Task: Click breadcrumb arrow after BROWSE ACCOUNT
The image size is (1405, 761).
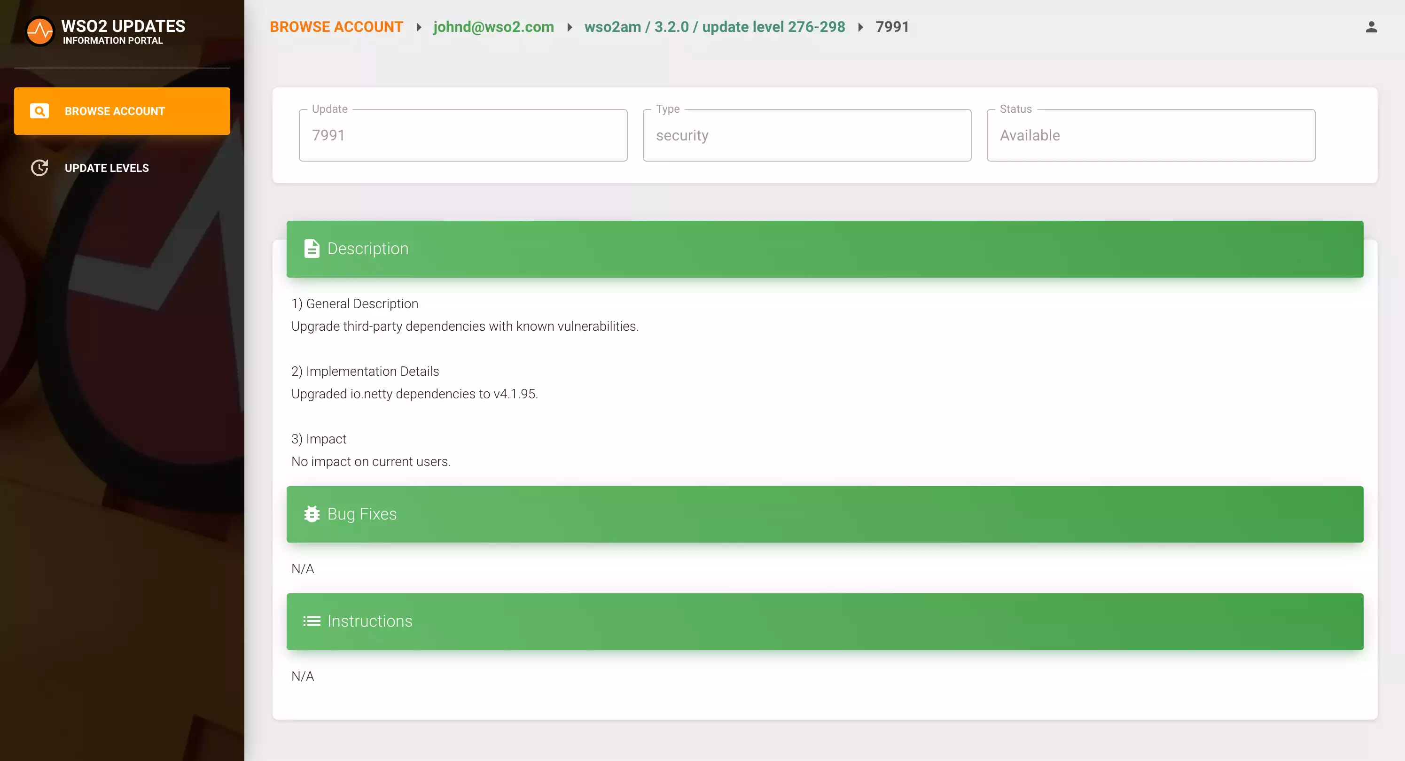Action: (418, 27)
